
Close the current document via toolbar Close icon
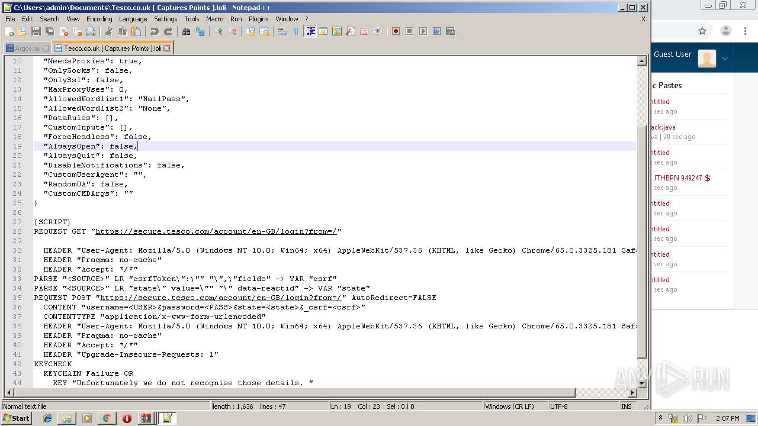point(63,31)
